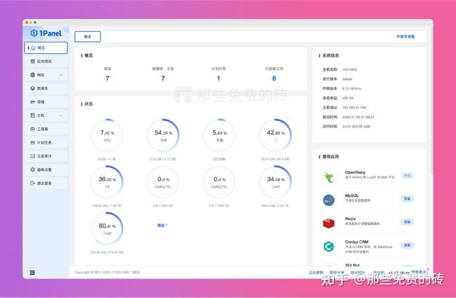This screenshot has width=456, height=298.
Task: Select the 概览 tab at the top
Action: (88, 37)
